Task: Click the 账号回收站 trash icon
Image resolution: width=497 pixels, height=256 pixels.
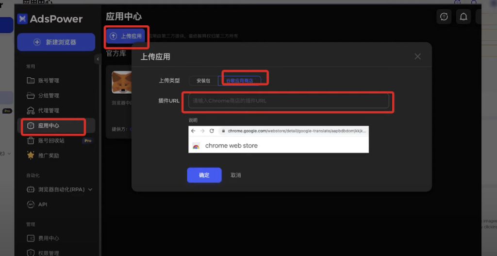Action: (31, 140)
